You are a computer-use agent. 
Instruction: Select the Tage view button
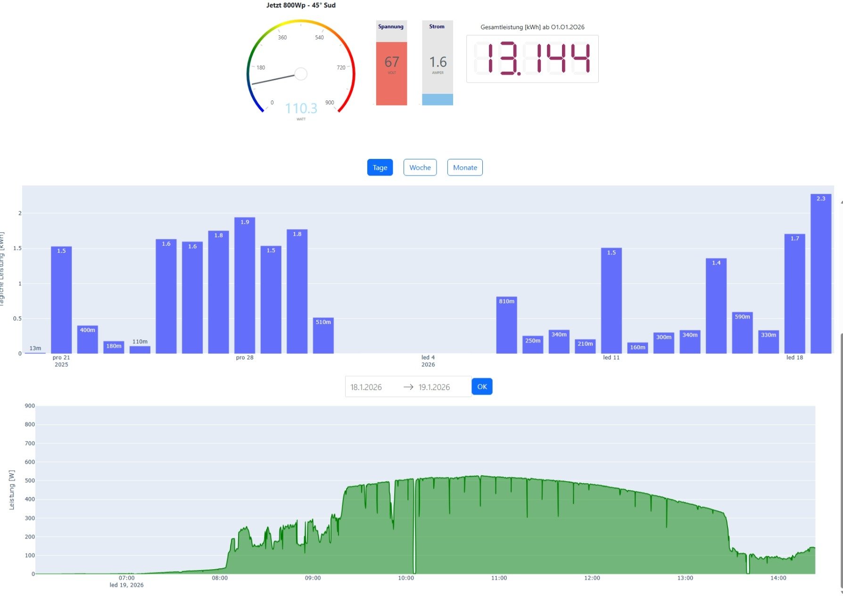point(380,167)
